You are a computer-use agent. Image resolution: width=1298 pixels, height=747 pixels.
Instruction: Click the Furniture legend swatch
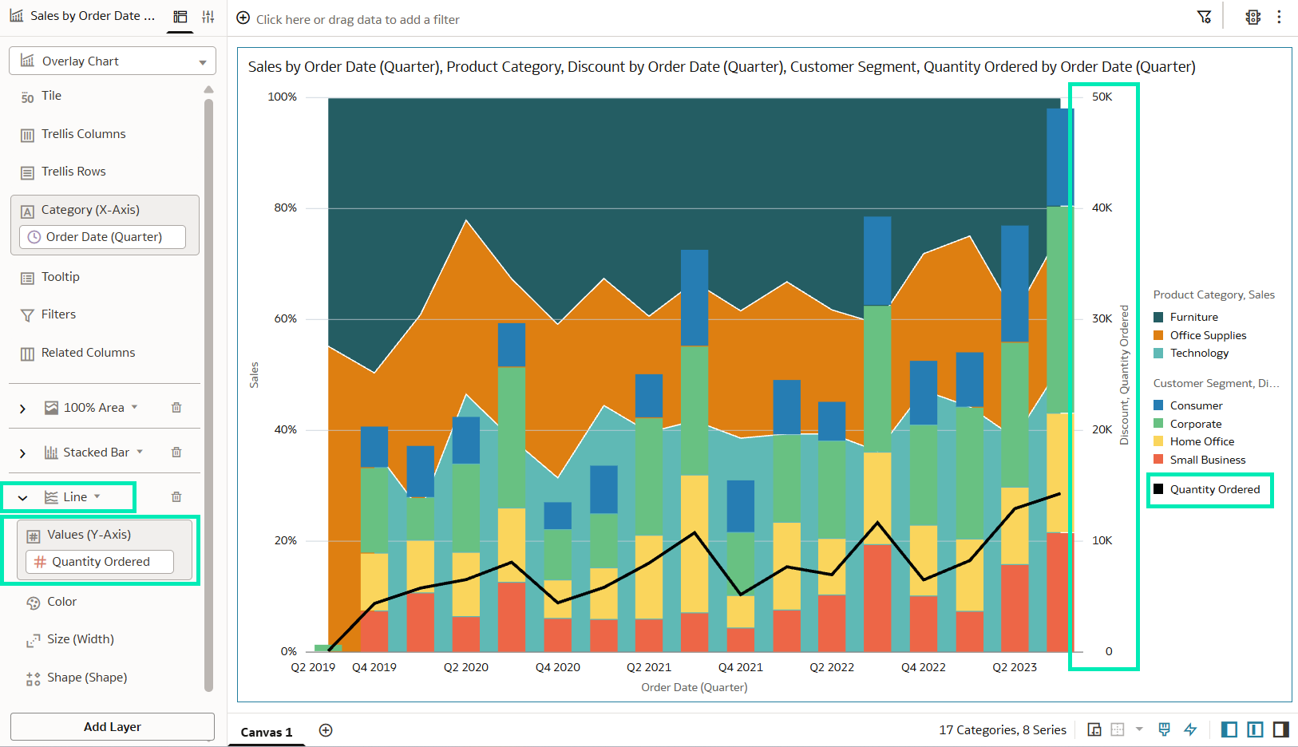tap(1158, 317)
